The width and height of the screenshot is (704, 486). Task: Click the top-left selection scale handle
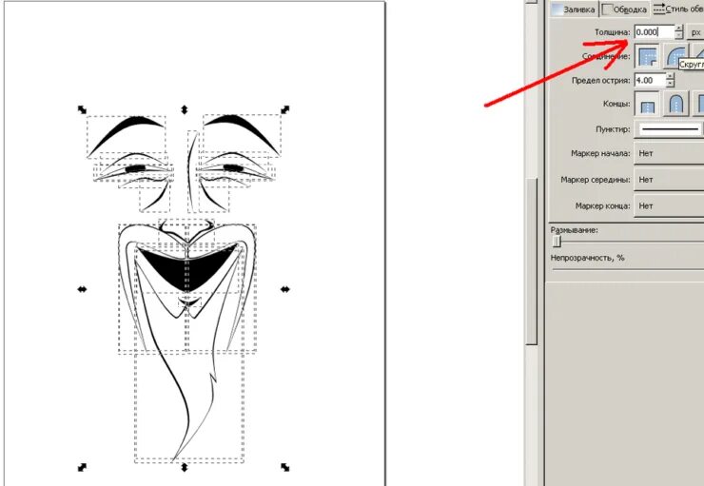(82, 109)
